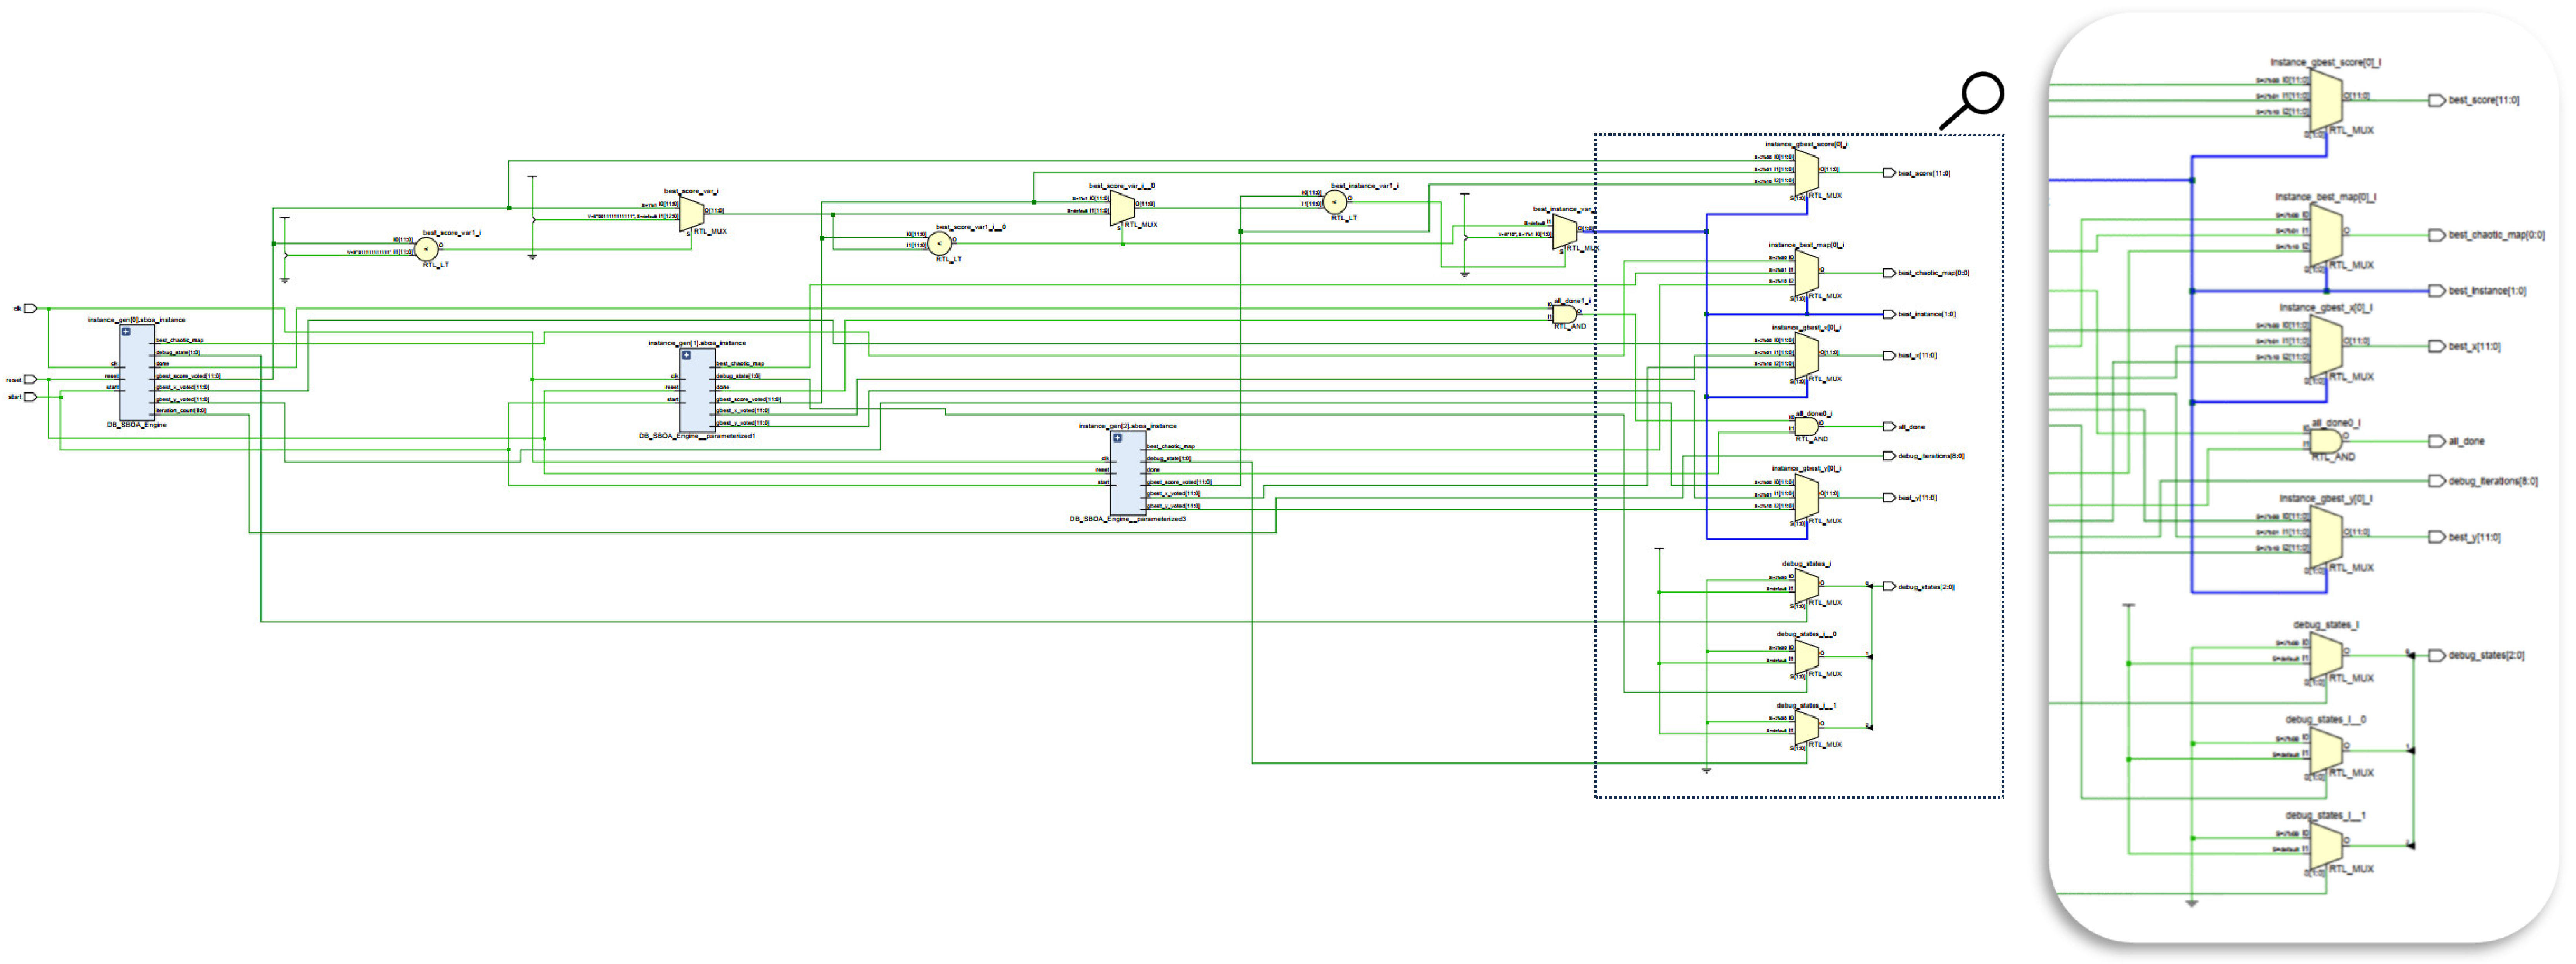Click the reset input port symbol
This screenshot has width=2576, height=964.
click(30, 380)
